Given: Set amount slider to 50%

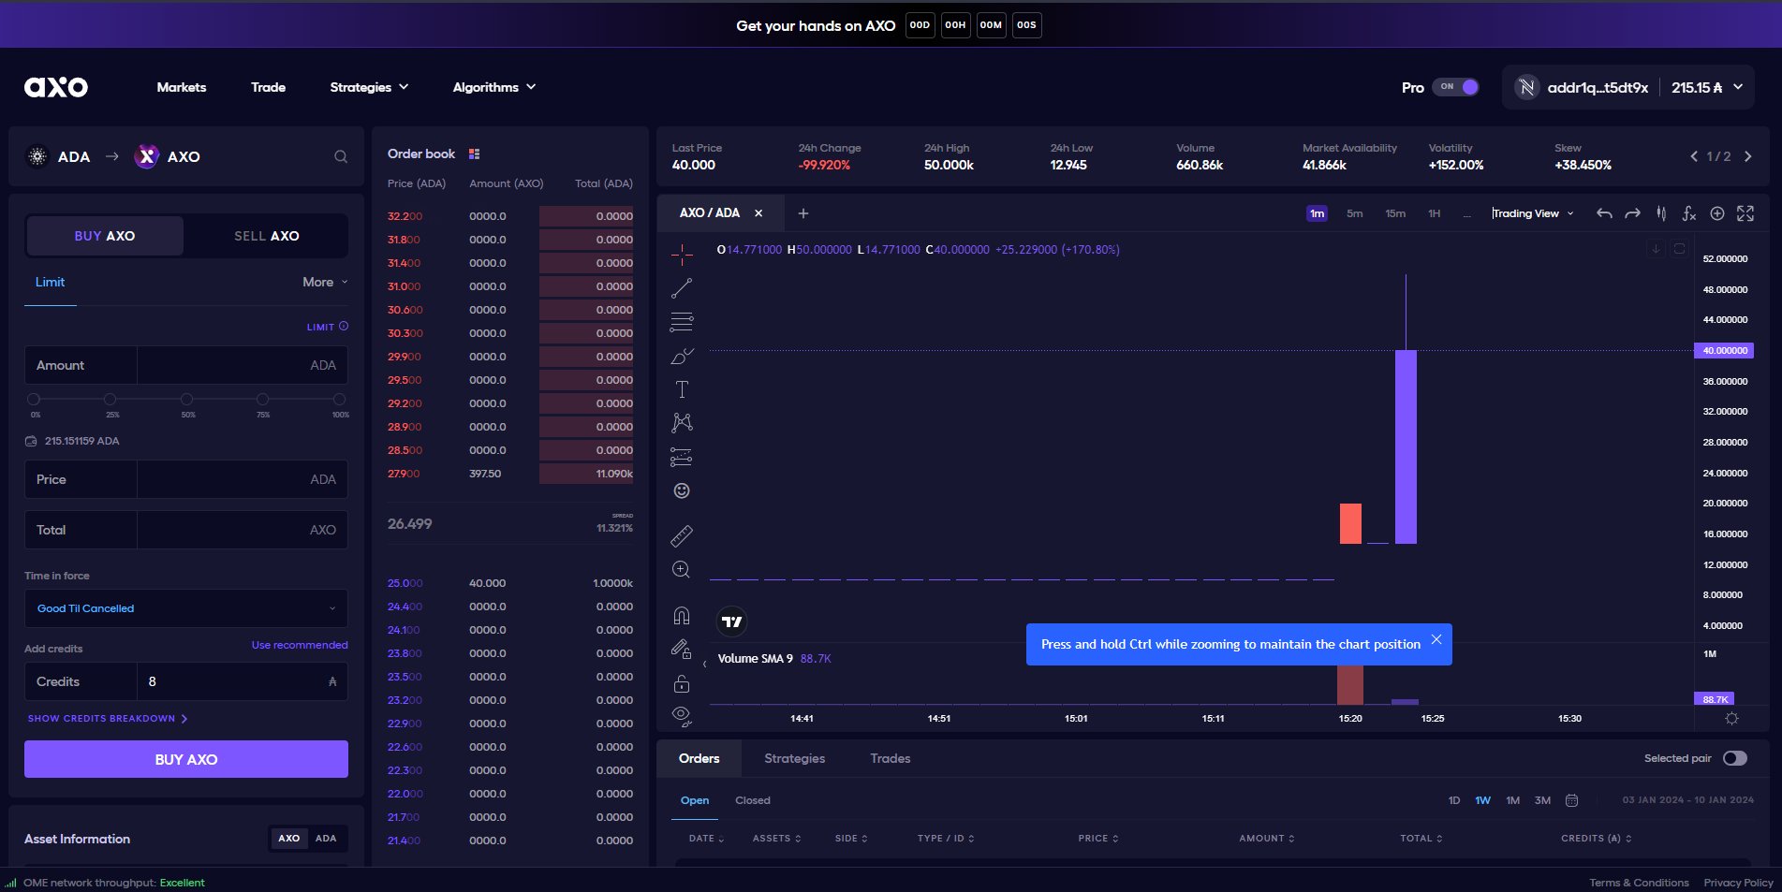Looking at the screenshot, I should 186,399.
